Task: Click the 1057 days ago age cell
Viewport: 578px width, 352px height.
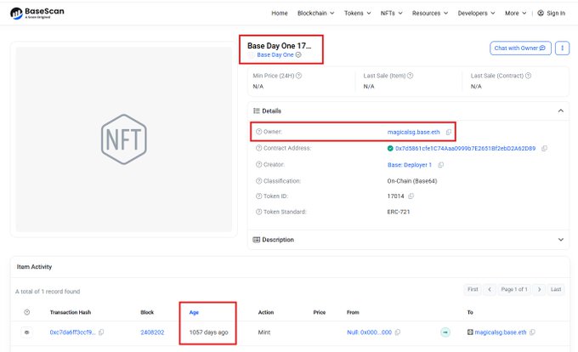Action: [x=208, y=332]
